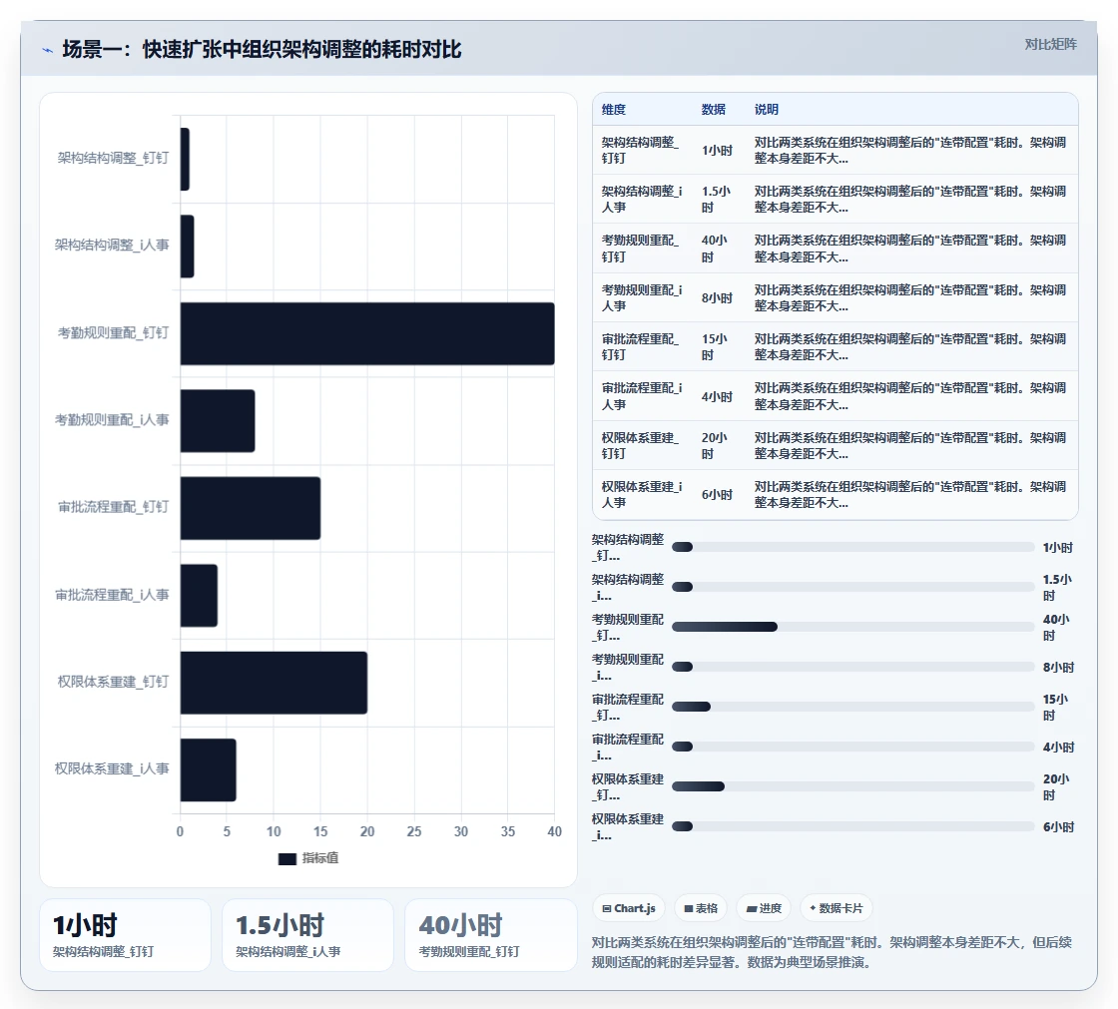Click the 说明 column header
1118x1009 pixels.
click(x=767, y=109)
